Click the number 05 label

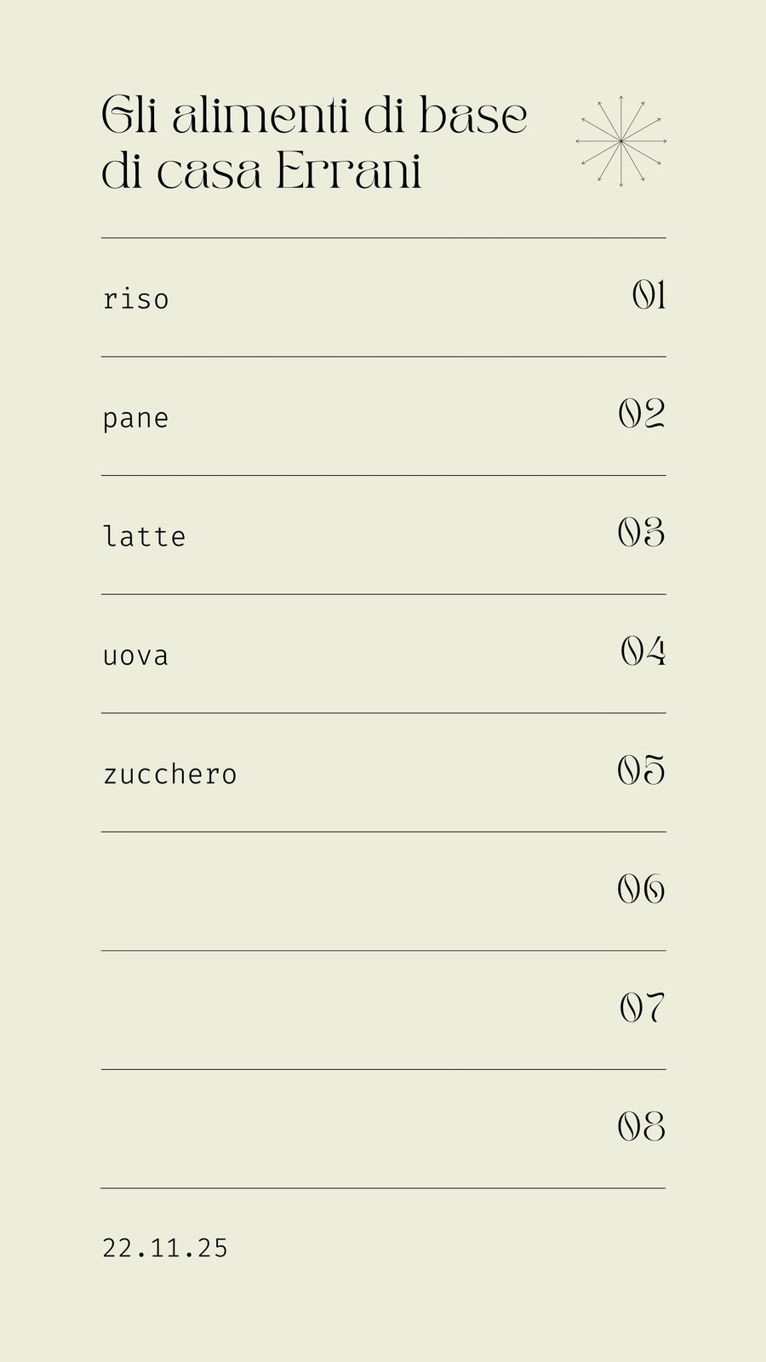(642, 770)
